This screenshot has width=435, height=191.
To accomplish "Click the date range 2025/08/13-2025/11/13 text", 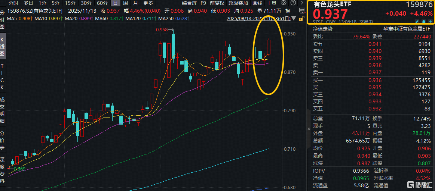I will pos(258,19).
